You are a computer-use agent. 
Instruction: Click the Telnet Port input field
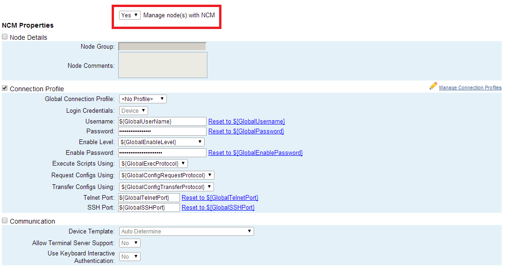pyautogui.click(x=149, y=197)
